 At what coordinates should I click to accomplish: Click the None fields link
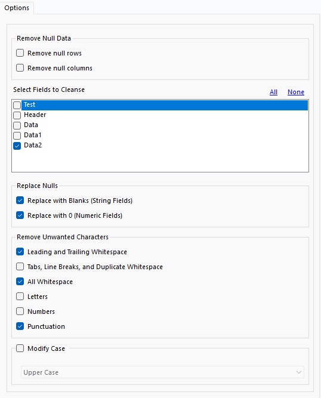[x=296, y=92]
